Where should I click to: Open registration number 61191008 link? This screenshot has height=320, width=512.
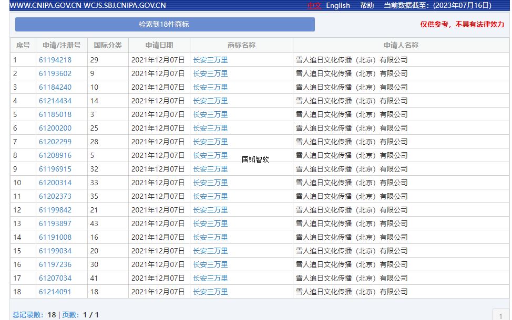(55, 238)
